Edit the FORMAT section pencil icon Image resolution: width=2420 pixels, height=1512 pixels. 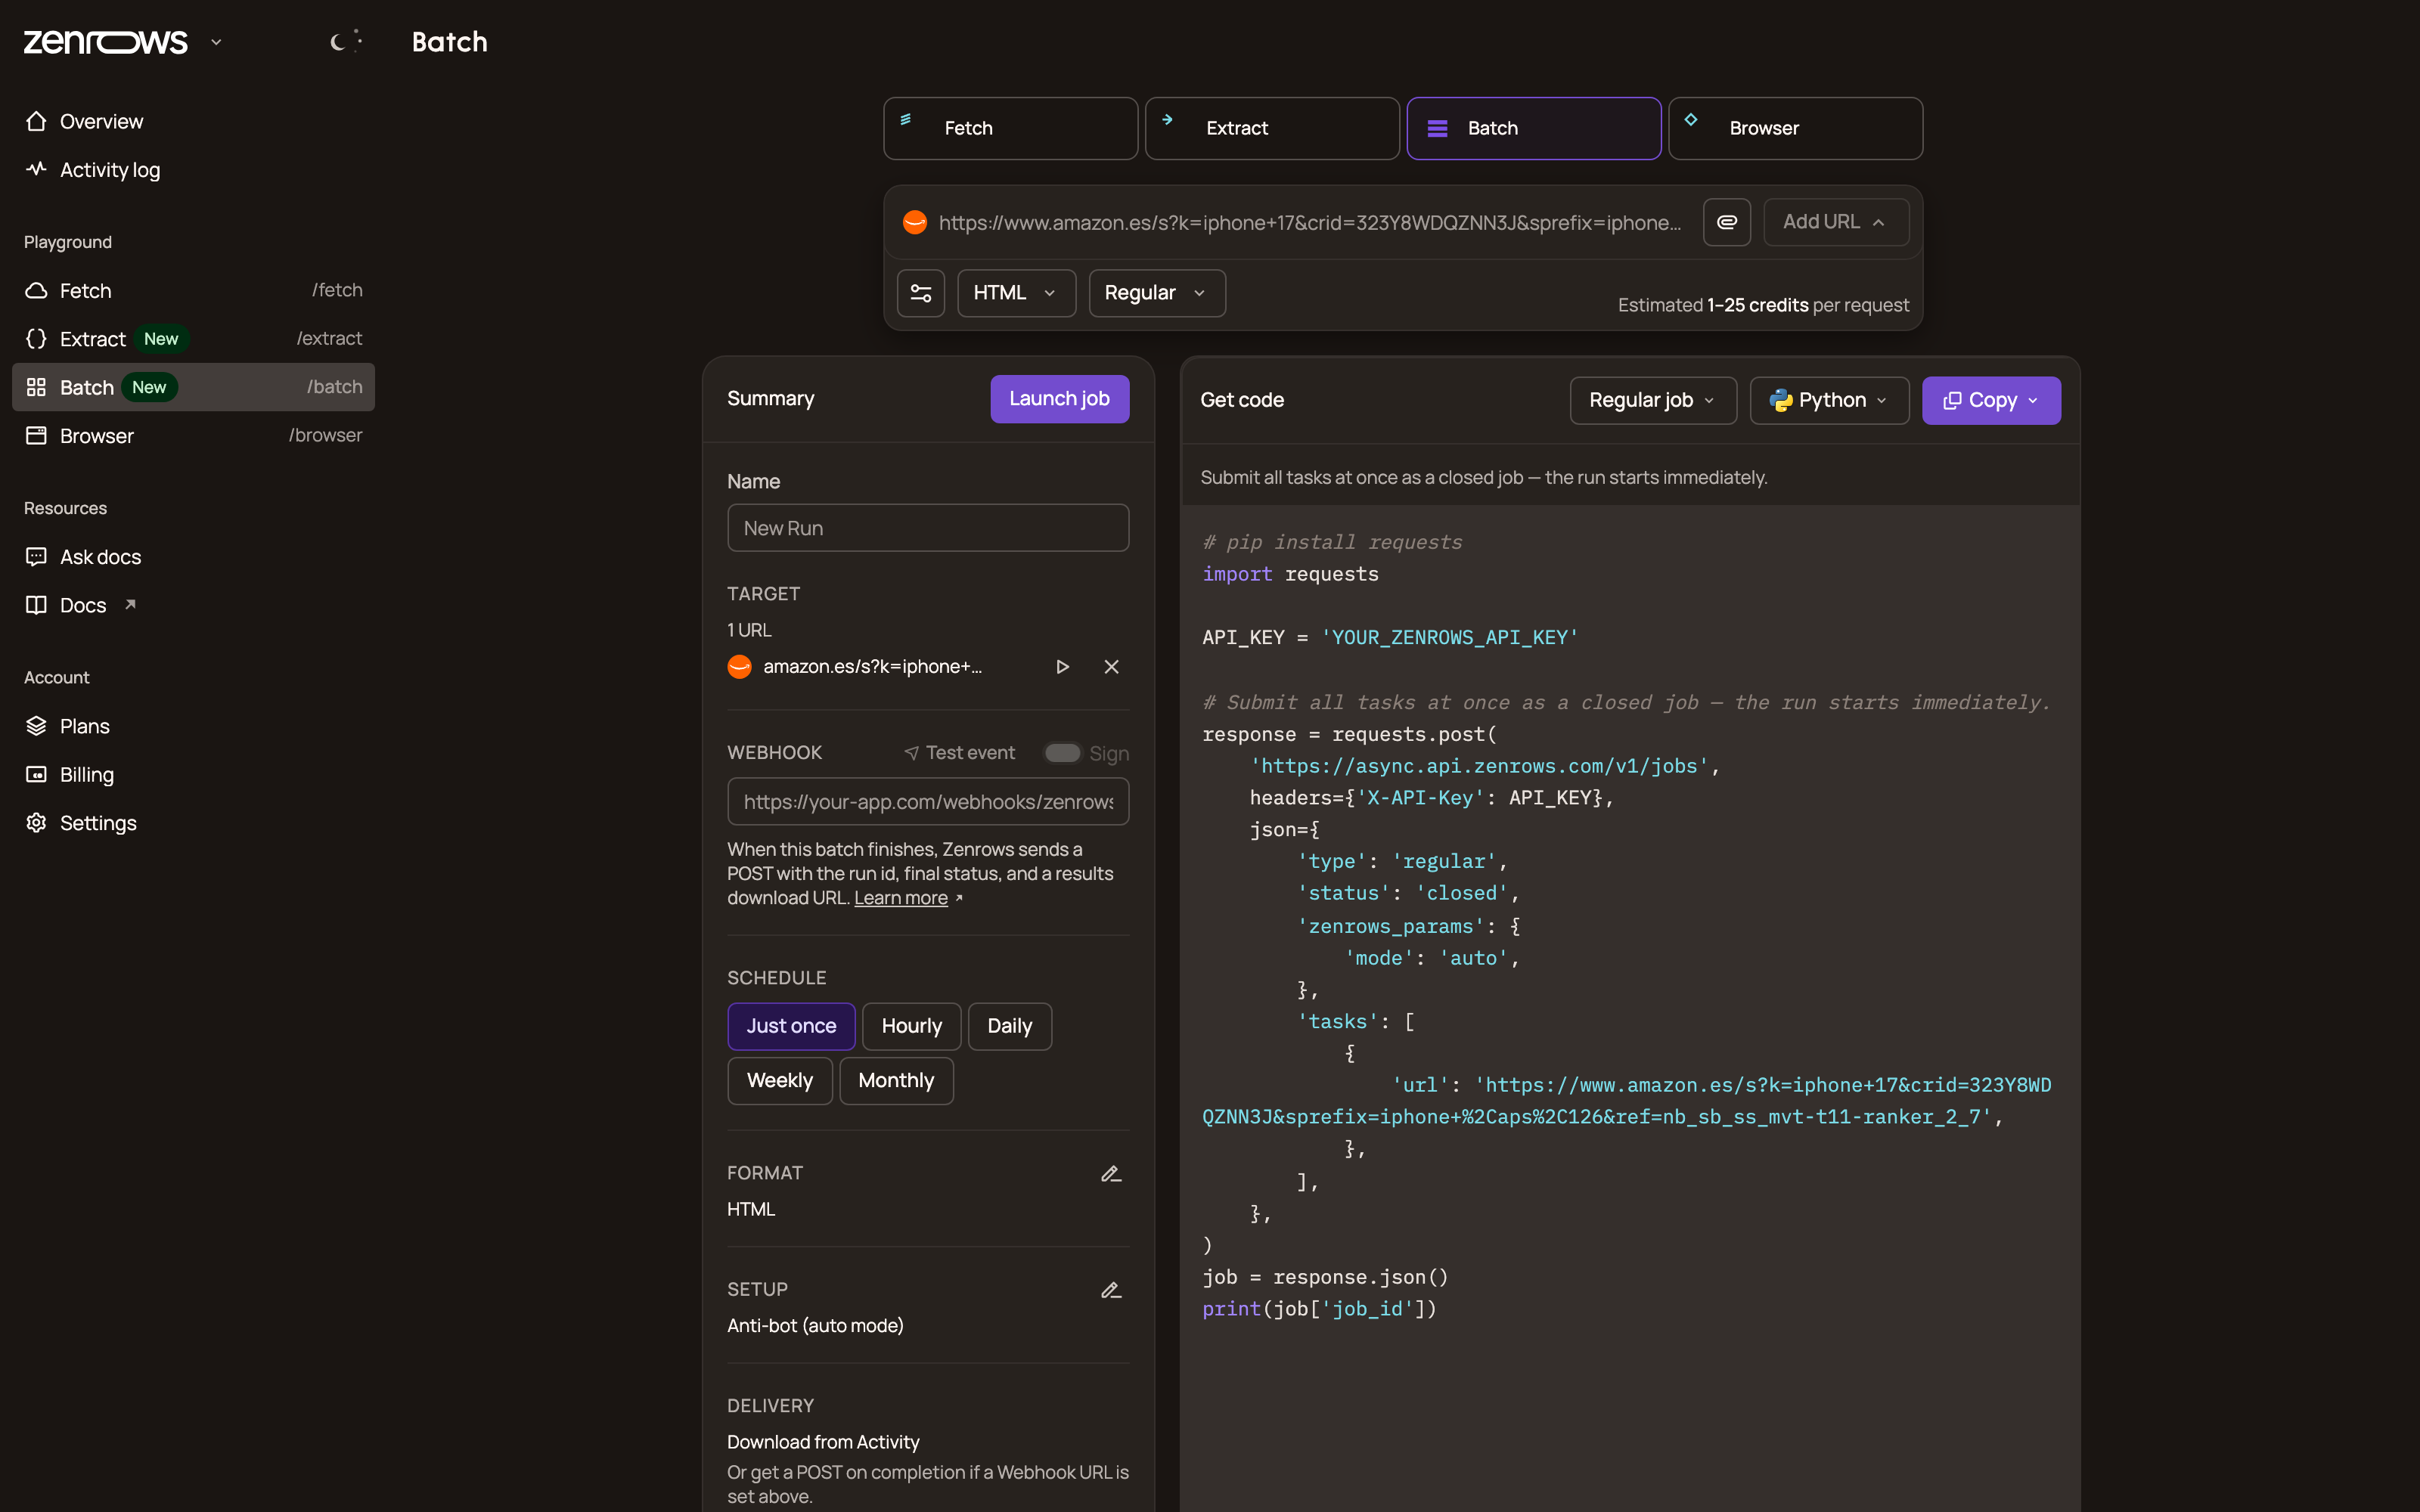click(1111, 1174)
